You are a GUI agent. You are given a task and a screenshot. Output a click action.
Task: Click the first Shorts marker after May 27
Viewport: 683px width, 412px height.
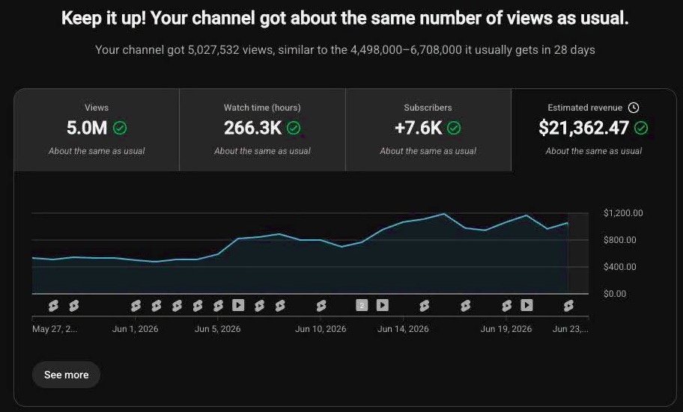point(53,306)
